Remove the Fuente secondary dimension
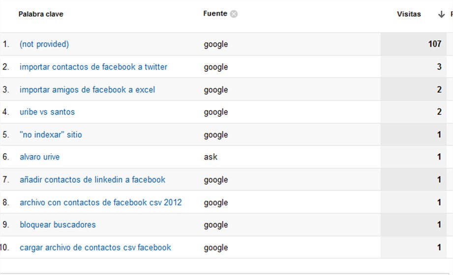The image size is (453, 275). point(234,14)
